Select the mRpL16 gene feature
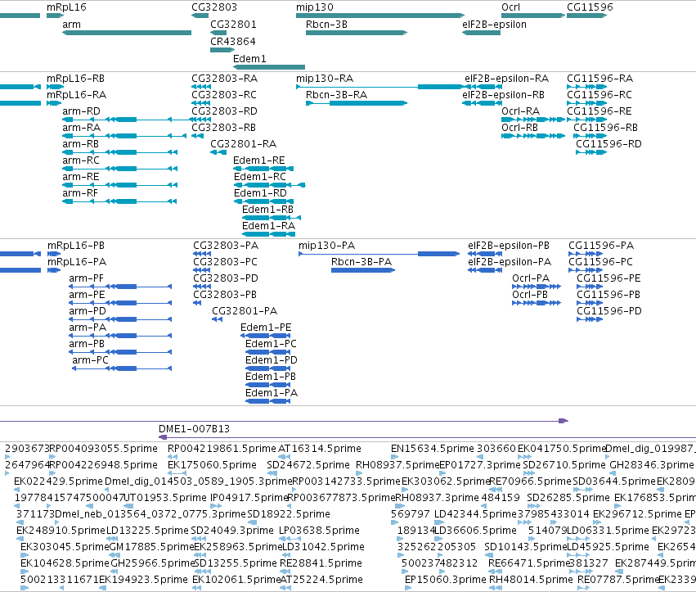This screenshot has width=696, height=592. click(x=55, y=16)
